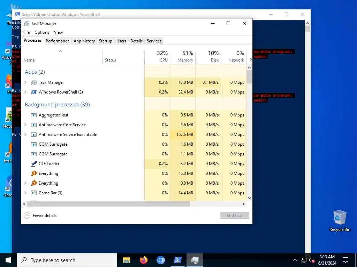Click the 45.0 MB memory value

click(x=185, y=173)
